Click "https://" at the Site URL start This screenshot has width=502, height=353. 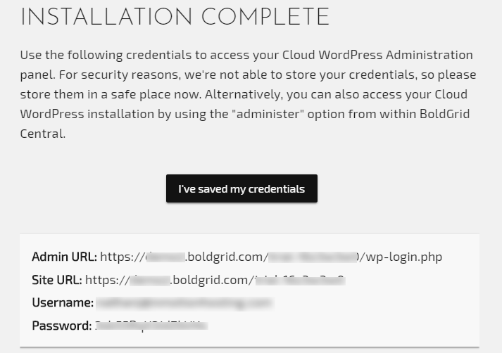click(107, 280)
